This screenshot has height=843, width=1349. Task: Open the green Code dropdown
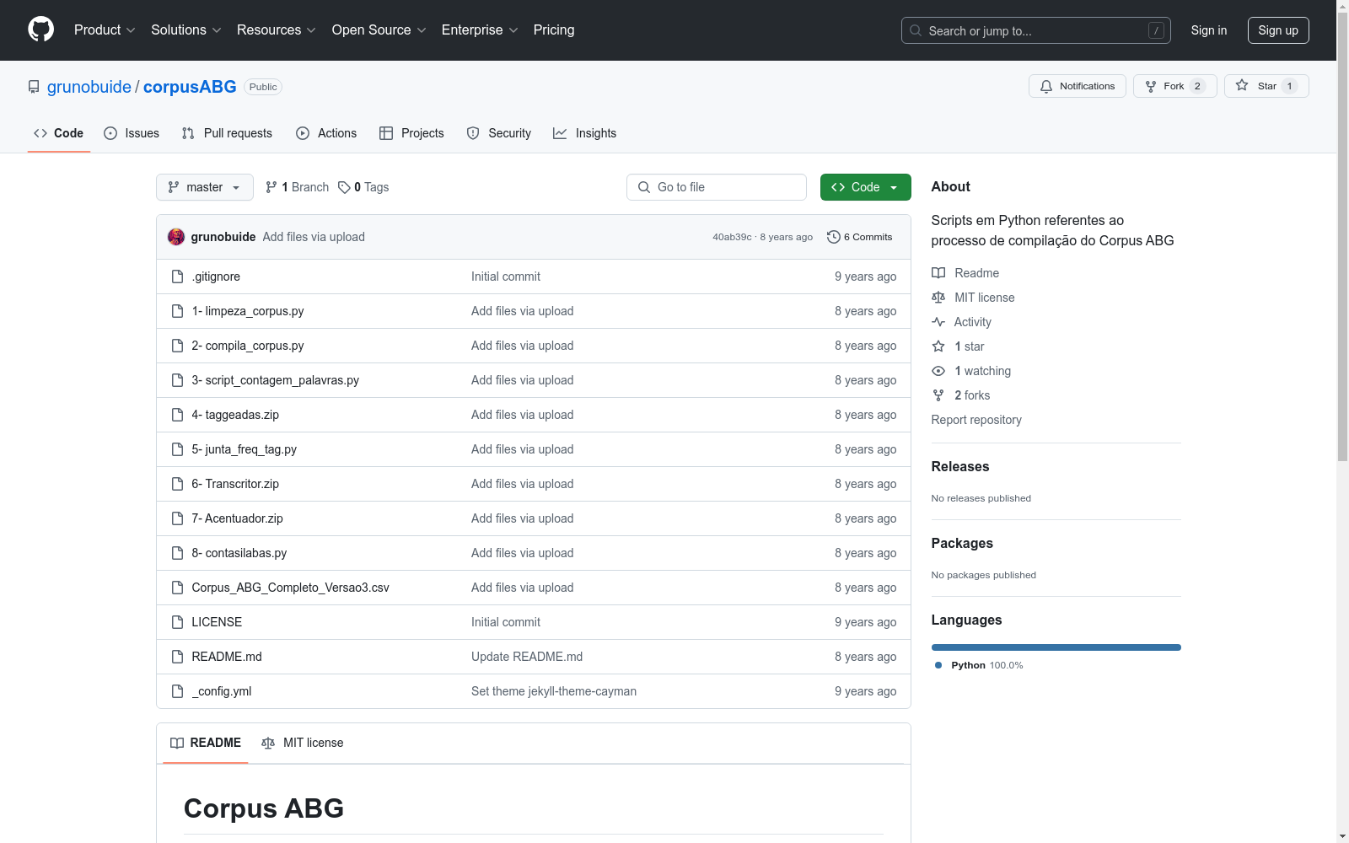tap(865, 187)
